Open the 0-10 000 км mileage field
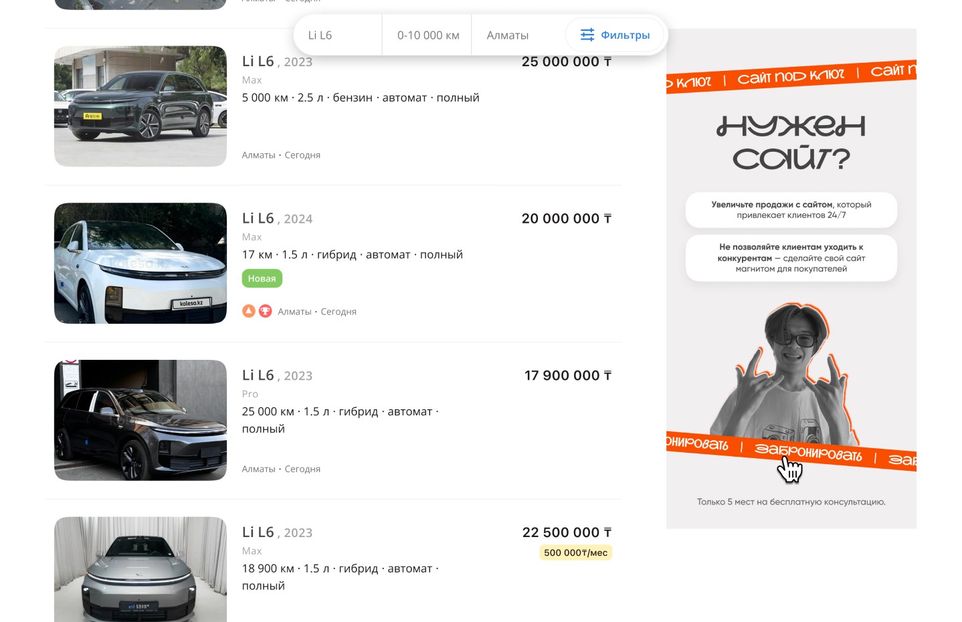This screenshot has height=622, width=962. (427, 35)
